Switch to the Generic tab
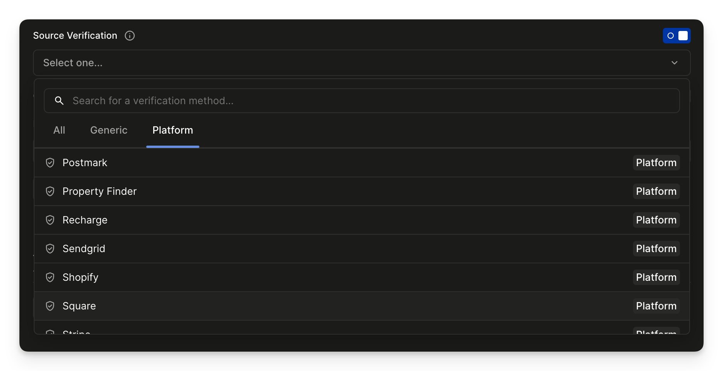The height and width of the screenshot is (371, 723). click(109, 130)
